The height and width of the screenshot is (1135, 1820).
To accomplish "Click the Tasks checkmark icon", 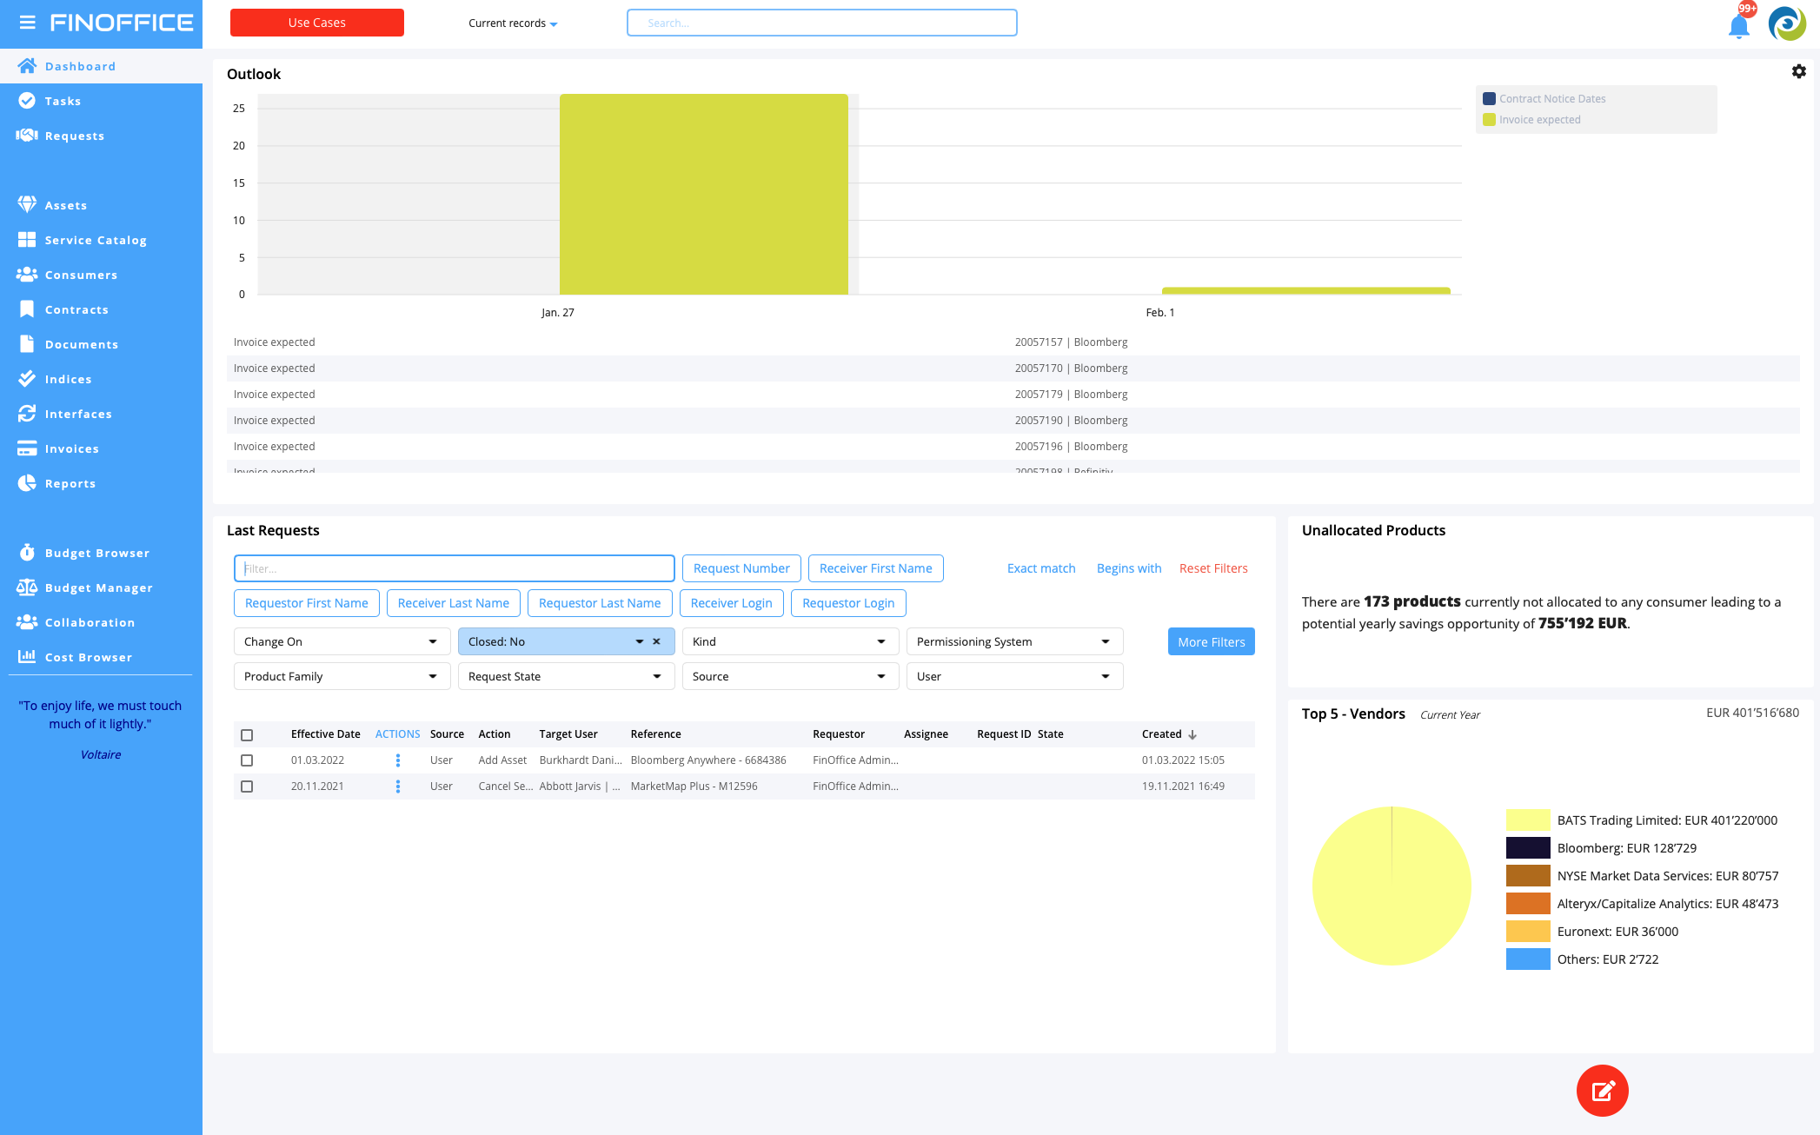I will (27, 101).
